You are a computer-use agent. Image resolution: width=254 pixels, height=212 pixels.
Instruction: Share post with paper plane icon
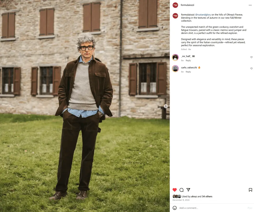tap(188, 190)
